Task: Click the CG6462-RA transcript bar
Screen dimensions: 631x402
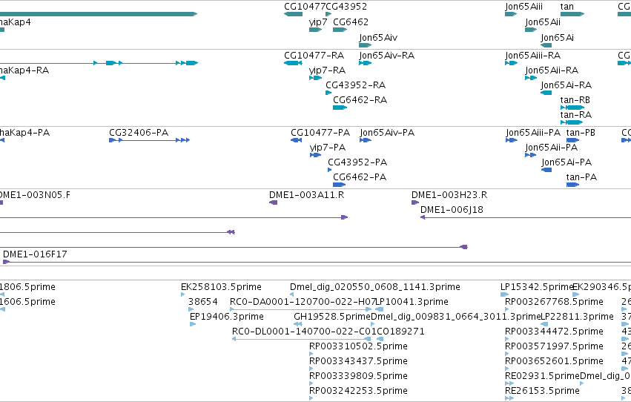Action: 340,108
